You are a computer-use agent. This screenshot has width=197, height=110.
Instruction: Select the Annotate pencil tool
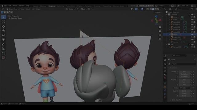click(3, 44)
